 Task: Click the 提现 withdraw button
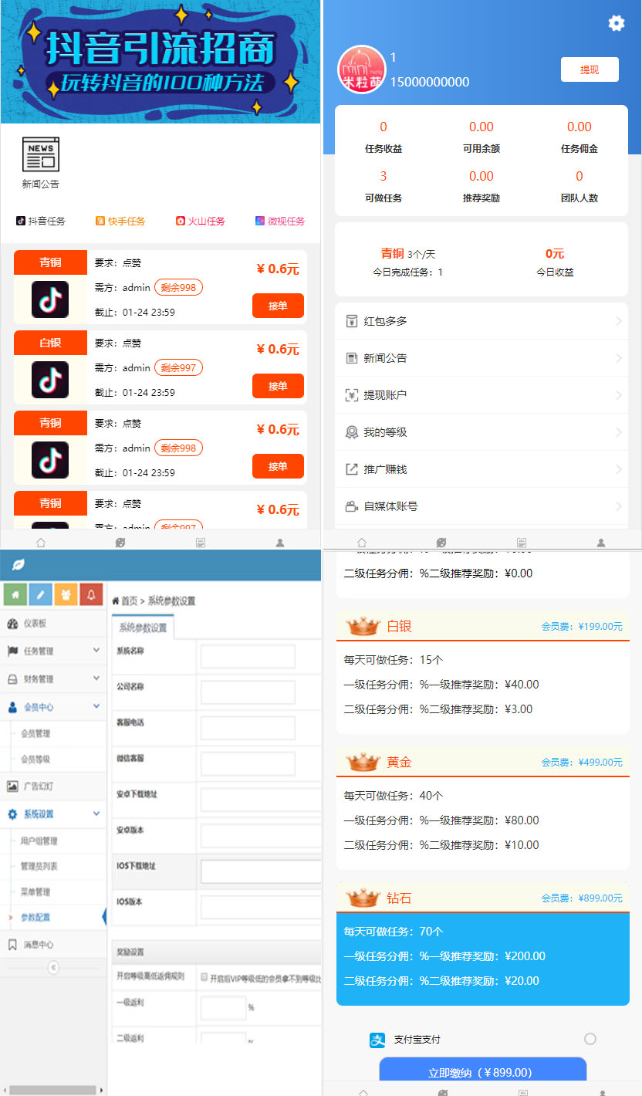coord(590,69)
